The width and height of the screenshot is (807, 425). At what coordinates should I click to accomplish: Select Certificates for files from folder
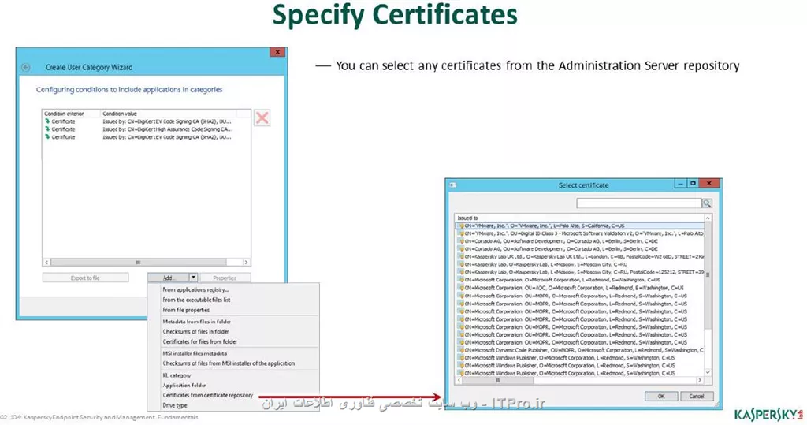point(199,341)
